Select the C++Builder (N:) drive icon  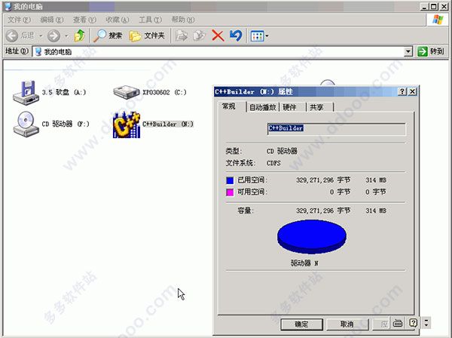click(127, 124)
